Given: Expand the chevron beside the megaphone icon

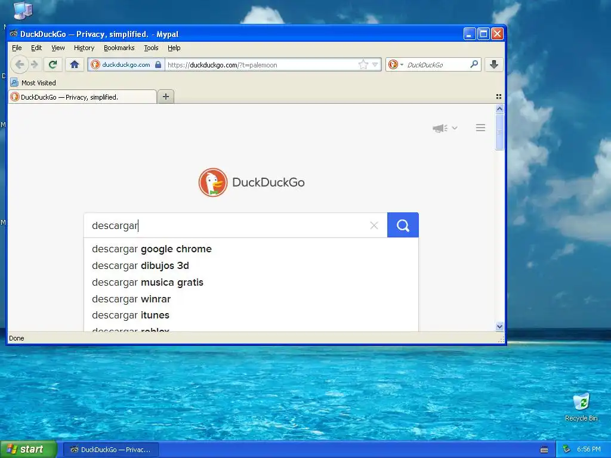Looking at the screenshot, I should point(454,128).
